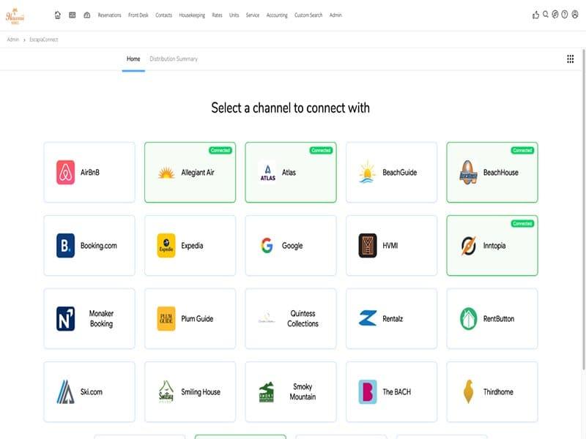
Task: Click the thumbs-up feedback icon
Action: [x=535, y=15]
